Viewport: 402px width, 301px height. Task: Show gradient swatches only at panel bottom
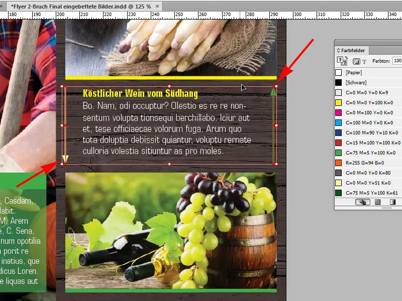(392, 202)
